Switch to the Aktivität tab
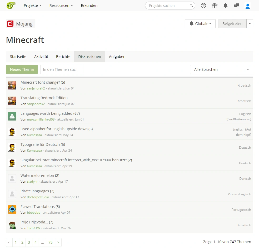The image size is (259, 250). [x=41, y=57]
